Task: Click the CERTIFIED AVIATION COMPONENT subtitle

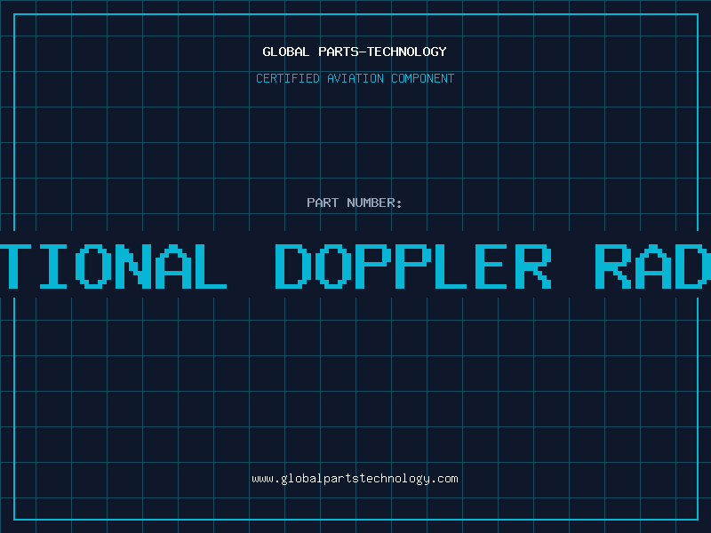Action: (355, 78)
